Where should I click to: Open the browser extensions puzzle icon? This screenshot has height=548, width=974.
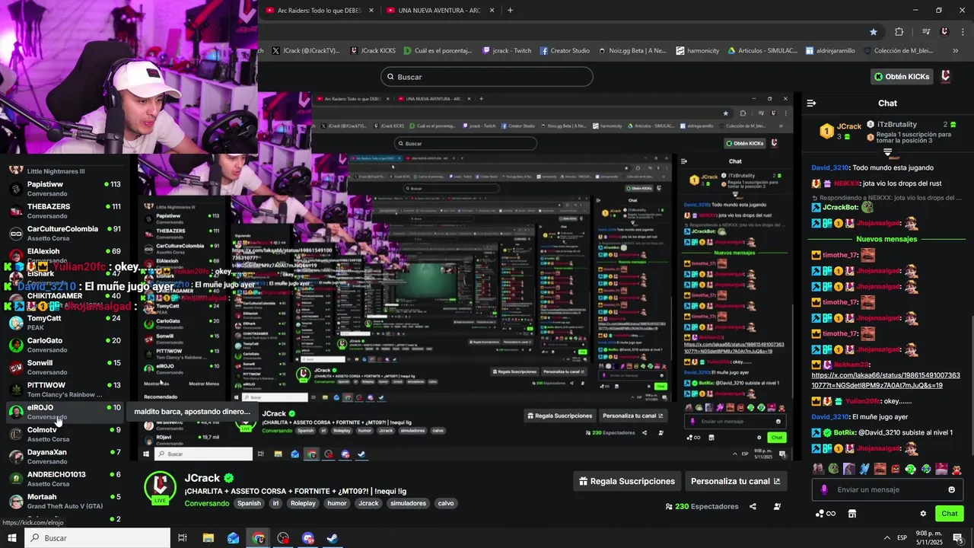(x=899, y=31)
